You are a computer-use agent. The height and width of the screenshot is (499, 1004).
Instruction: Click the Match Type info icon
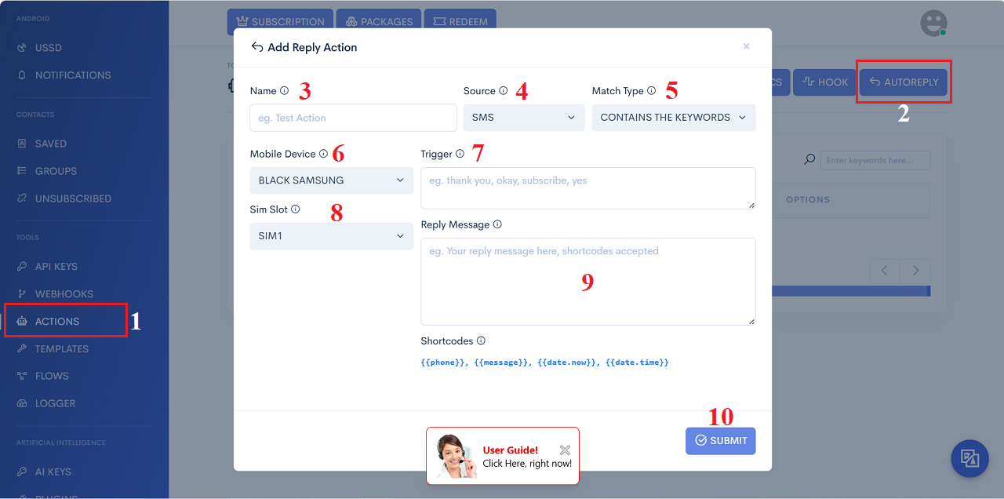pos(651,91)
